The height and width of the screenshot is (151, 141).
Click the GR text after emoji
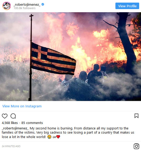pyautogui.click(x=54, y=137)
